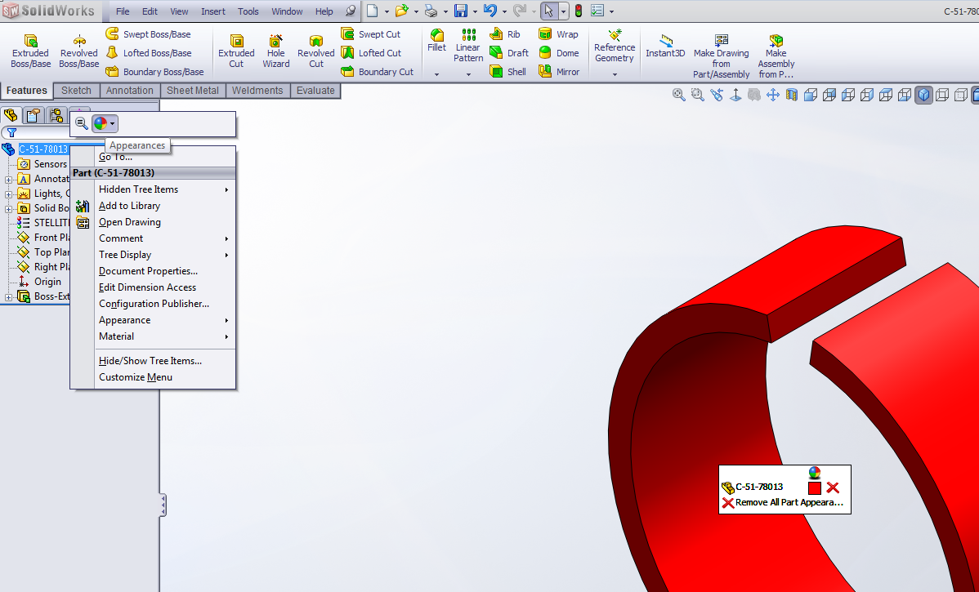Image resolution: width=979 pixels, height=592 pixels.
Task: Activate the Pan four-arrow tool
Action: click(x=773, y=95)
